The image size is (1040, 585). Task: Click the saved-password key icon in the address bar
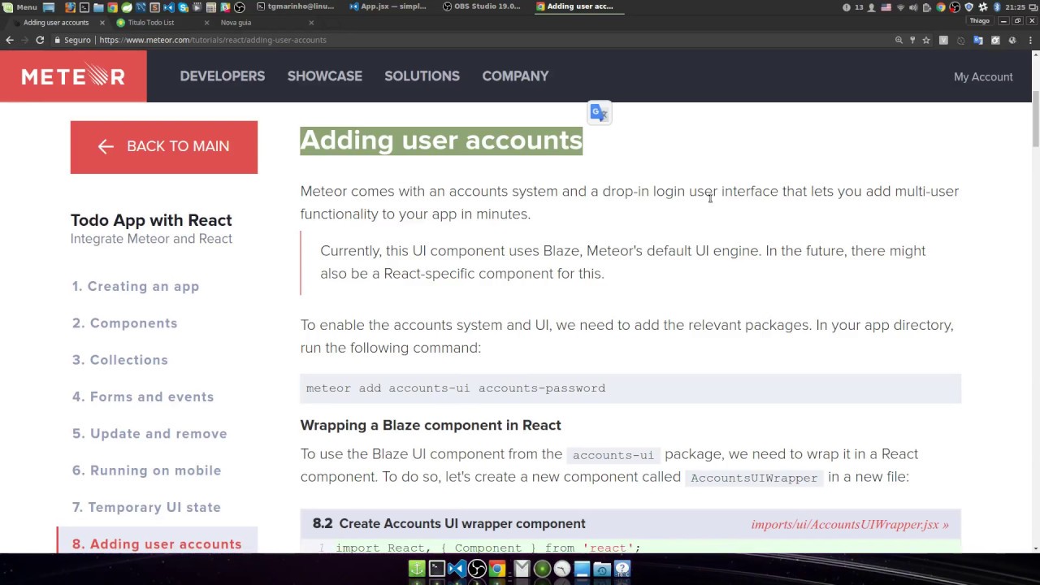tap(912, 40)
